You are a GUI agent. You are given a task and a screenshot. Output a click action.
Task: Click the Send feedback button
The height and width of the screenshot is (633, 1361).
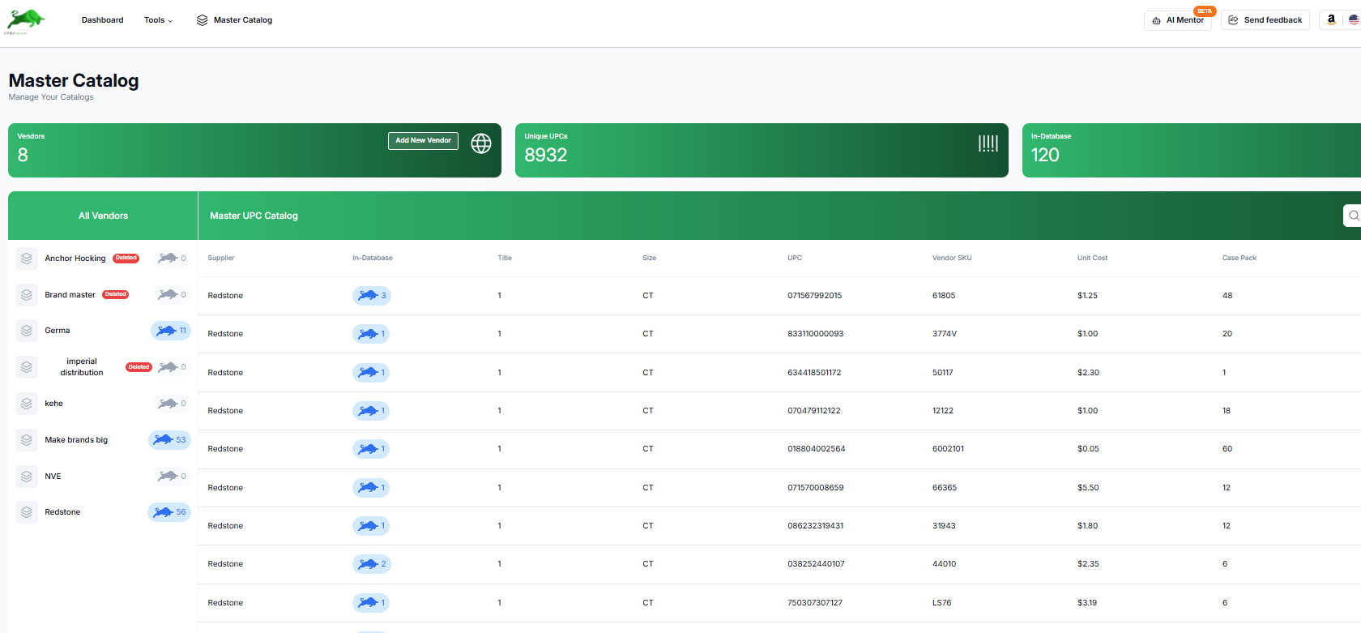pos(1265,20)
